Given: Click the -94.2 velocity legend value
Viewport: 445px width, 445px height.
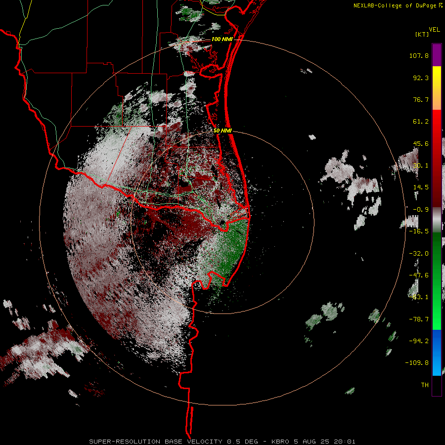Looking at the screenshot, I should tap(419, 341).
